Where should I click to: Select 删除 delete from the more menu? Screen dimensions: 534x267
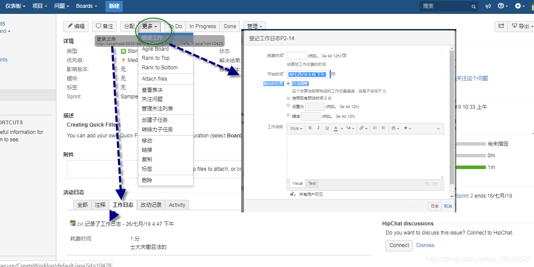click(165, 180)
